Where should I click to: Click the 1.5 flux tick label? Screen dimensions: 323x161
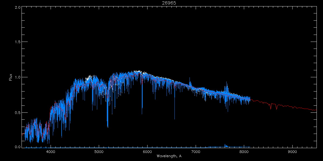[18, 42]
